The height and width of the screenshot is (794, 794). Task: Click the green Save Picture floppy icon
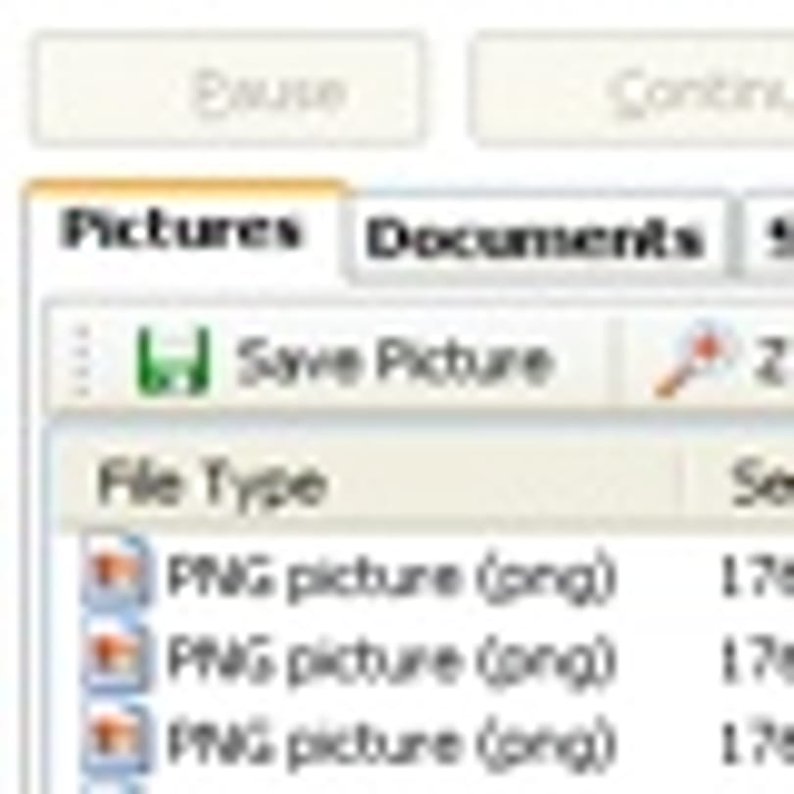(x=174, y=361)
